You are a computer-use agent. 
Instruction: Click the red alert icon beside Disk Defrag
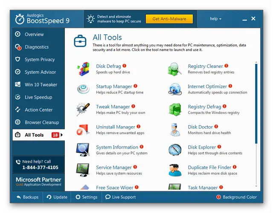(x=124, y=66)
